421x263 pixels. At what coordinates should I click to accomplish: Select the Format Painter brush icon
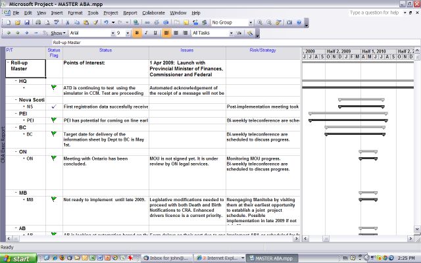[x=95, y=23]
